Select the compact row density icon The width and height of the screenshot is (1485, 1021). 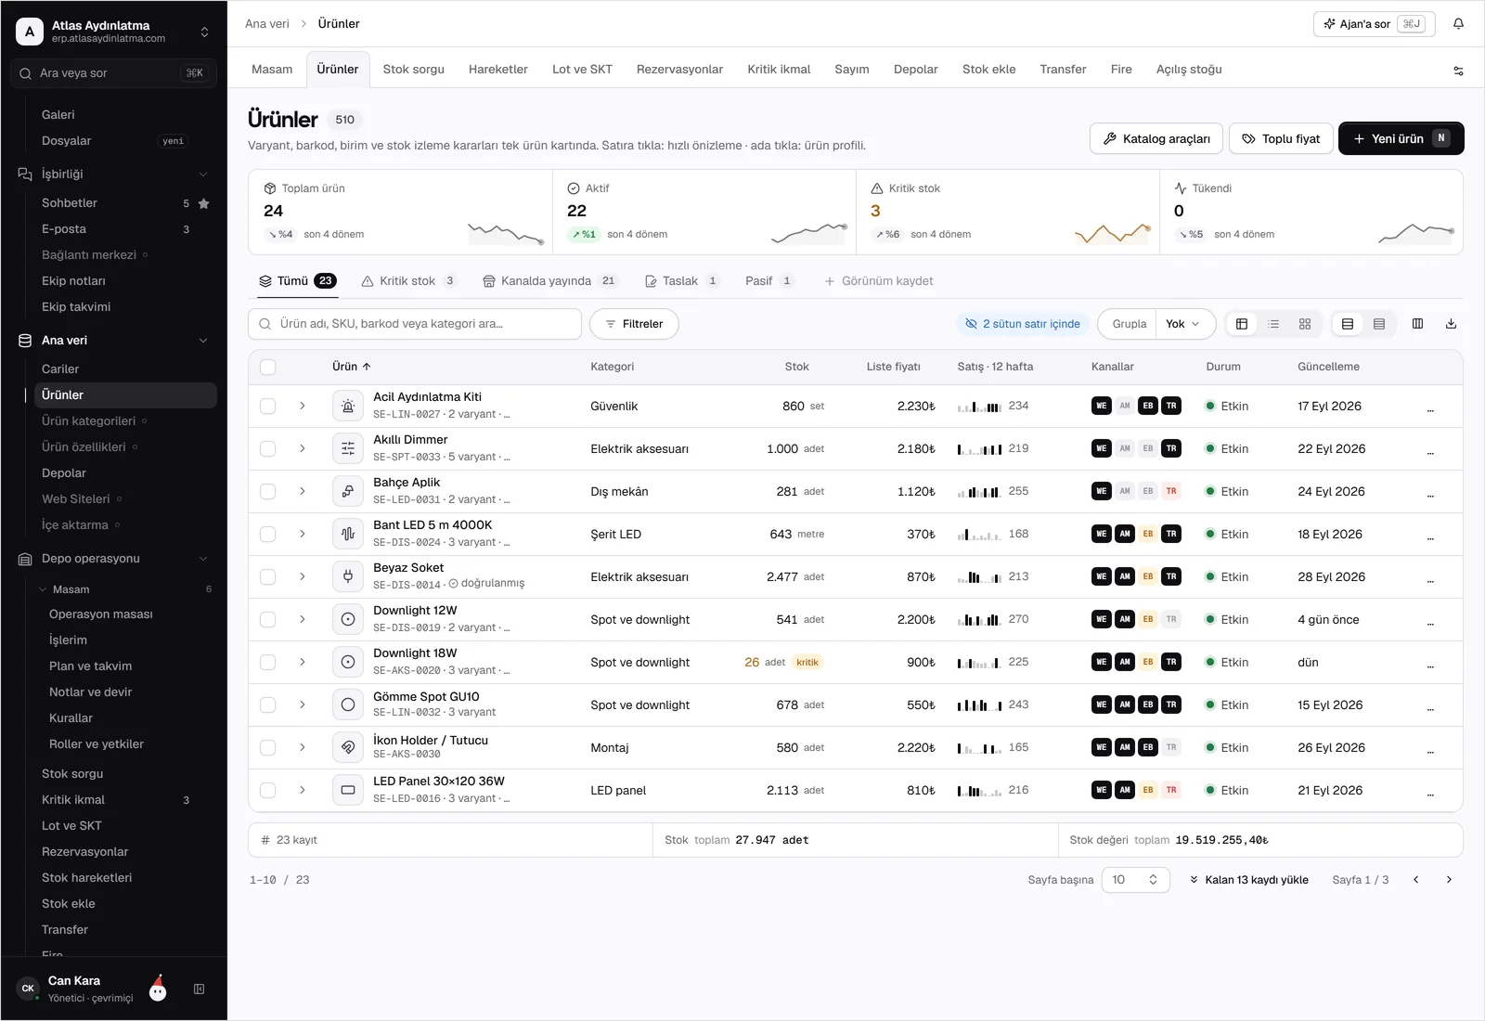(x=1379, y=324)
